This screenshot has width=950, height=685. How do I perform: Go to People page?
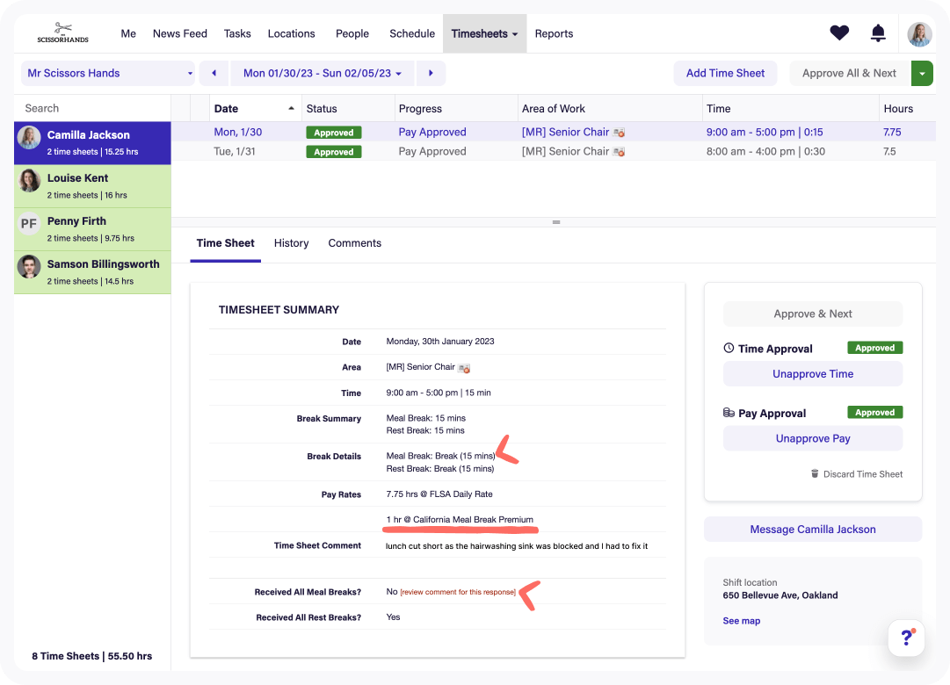coord(352,34)
